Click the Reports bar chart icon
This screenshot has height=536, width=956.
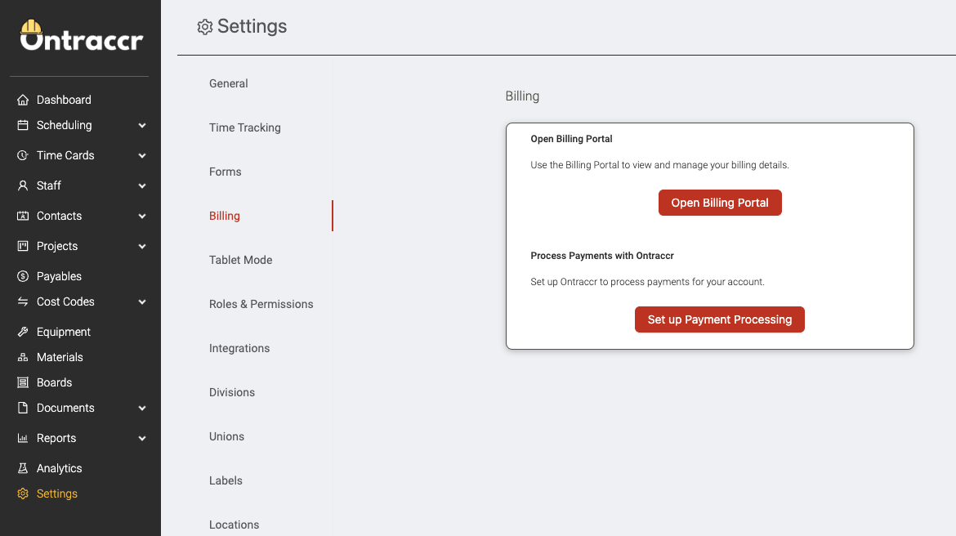[x=23, y=439]
